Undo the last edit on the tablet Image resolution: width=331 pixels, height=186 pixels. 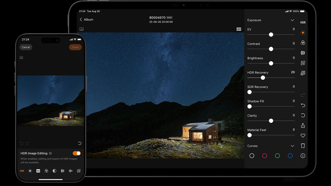click(x=303, y=105)
